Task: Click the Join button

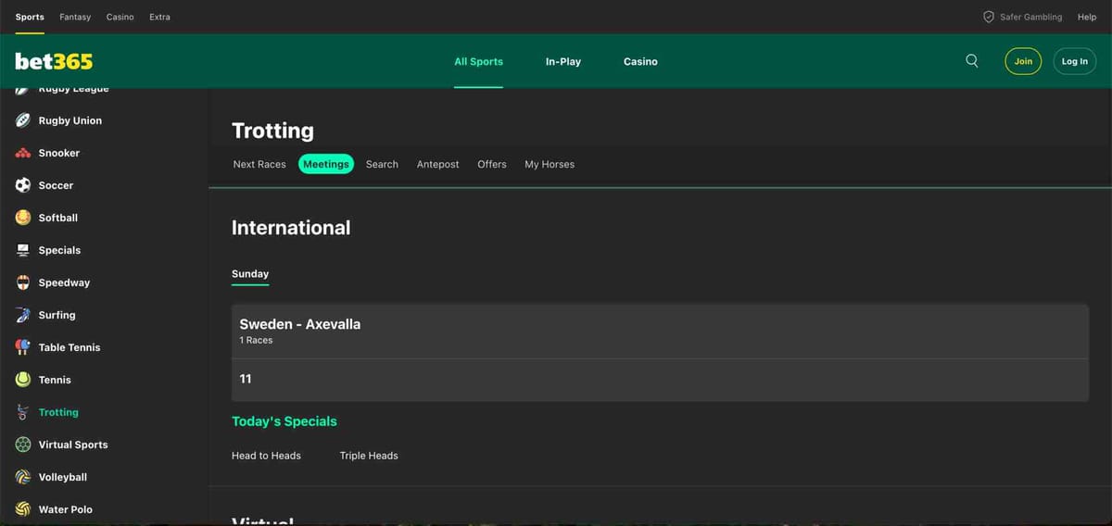Action: coord(1023,61)
